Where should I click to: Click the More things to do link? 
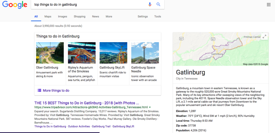coord(56,91)
